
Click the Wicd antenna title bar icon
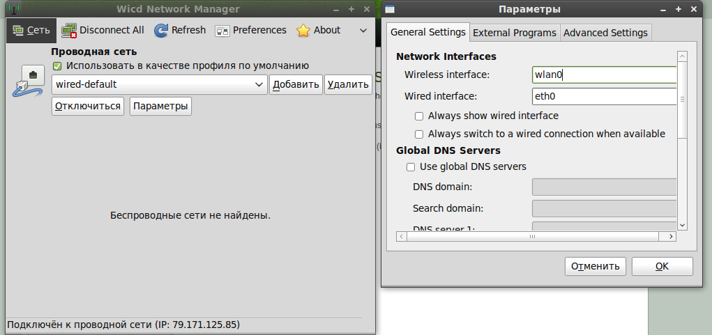[14, 8]
